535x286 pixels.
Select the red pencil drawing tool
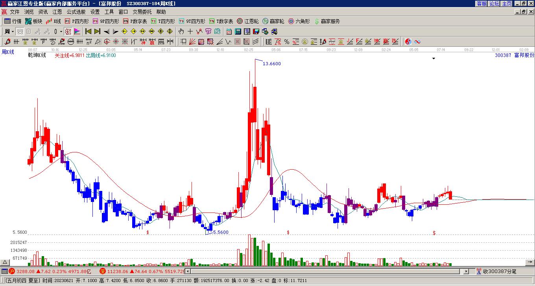pyautogui.click(x=7, y=41)
